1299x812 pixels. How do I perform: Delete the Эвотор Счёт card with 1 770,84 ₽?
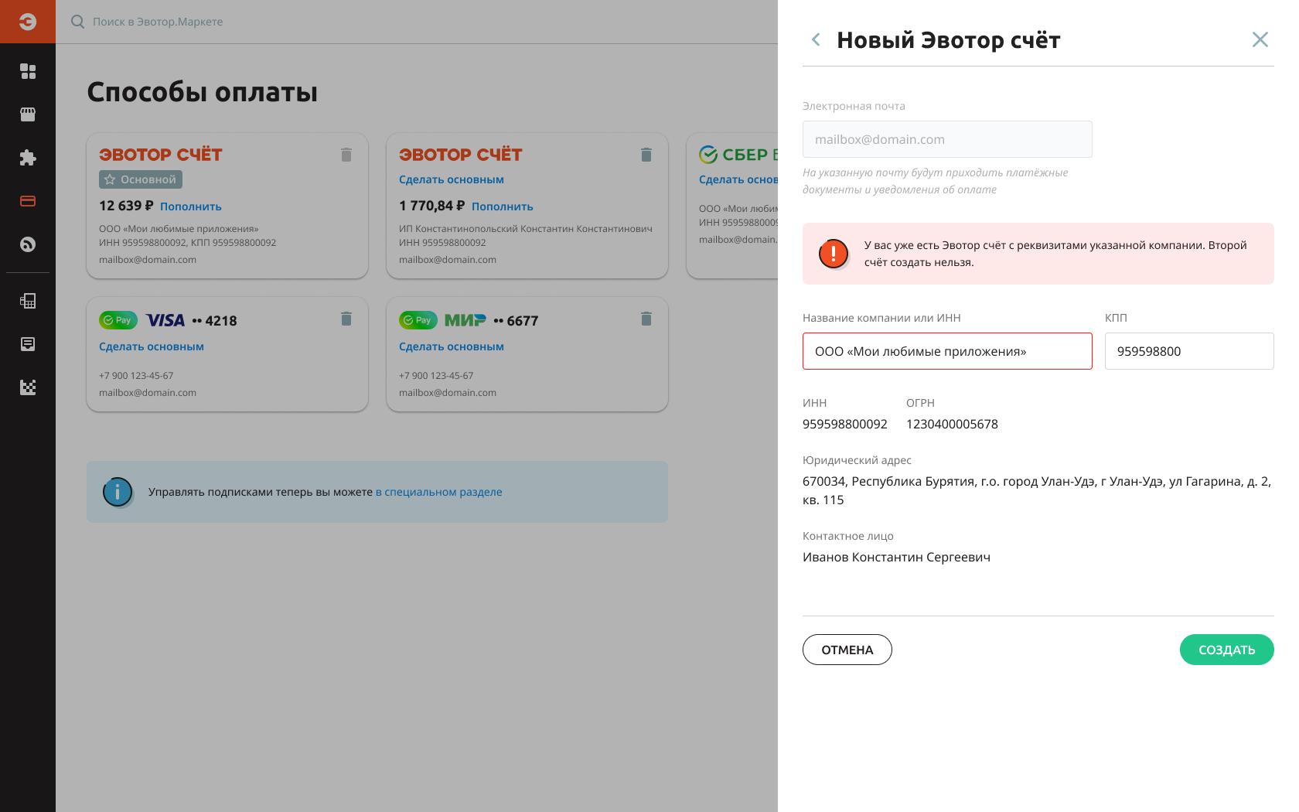tap(646, 155)
